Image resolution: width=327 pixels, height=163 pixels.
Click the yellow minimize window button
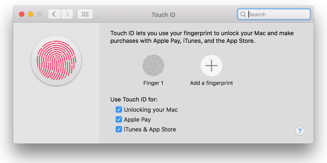(x=31, y=14)
